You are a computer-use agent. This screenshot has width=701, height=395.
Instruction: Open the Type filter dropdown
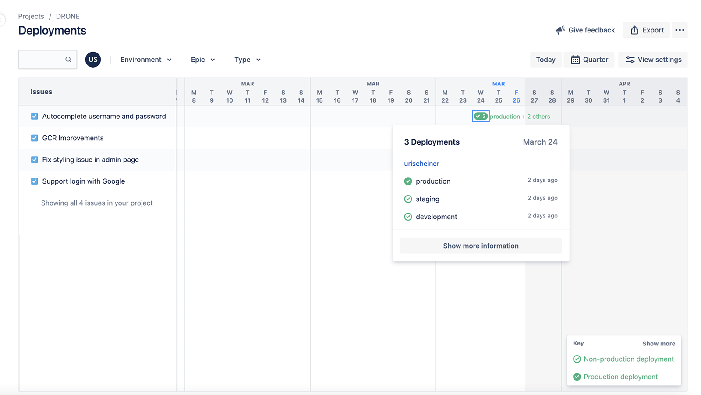click(x=247, y=59)
